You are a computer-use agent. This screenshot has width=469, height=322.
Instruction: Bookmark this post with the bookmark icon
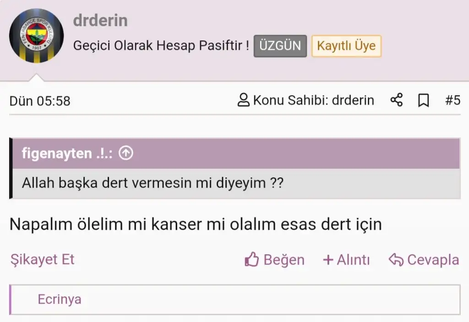coord(424,100)
